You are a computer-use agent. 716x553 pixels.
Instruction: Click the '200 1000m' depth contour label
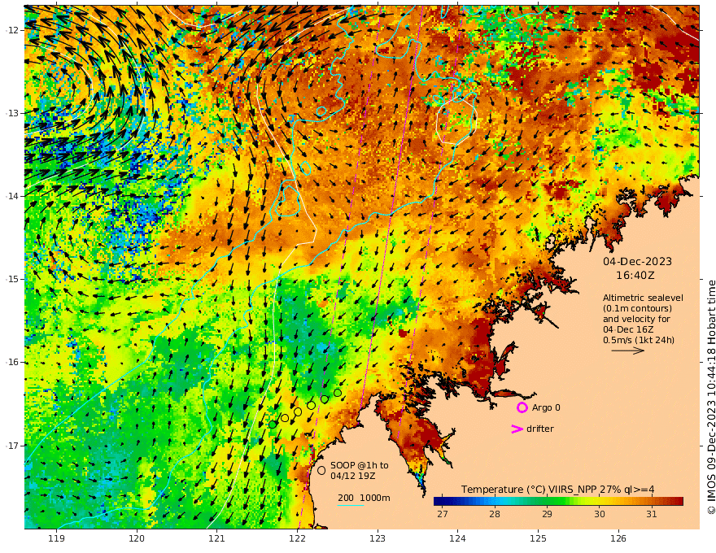click(364, 498)
